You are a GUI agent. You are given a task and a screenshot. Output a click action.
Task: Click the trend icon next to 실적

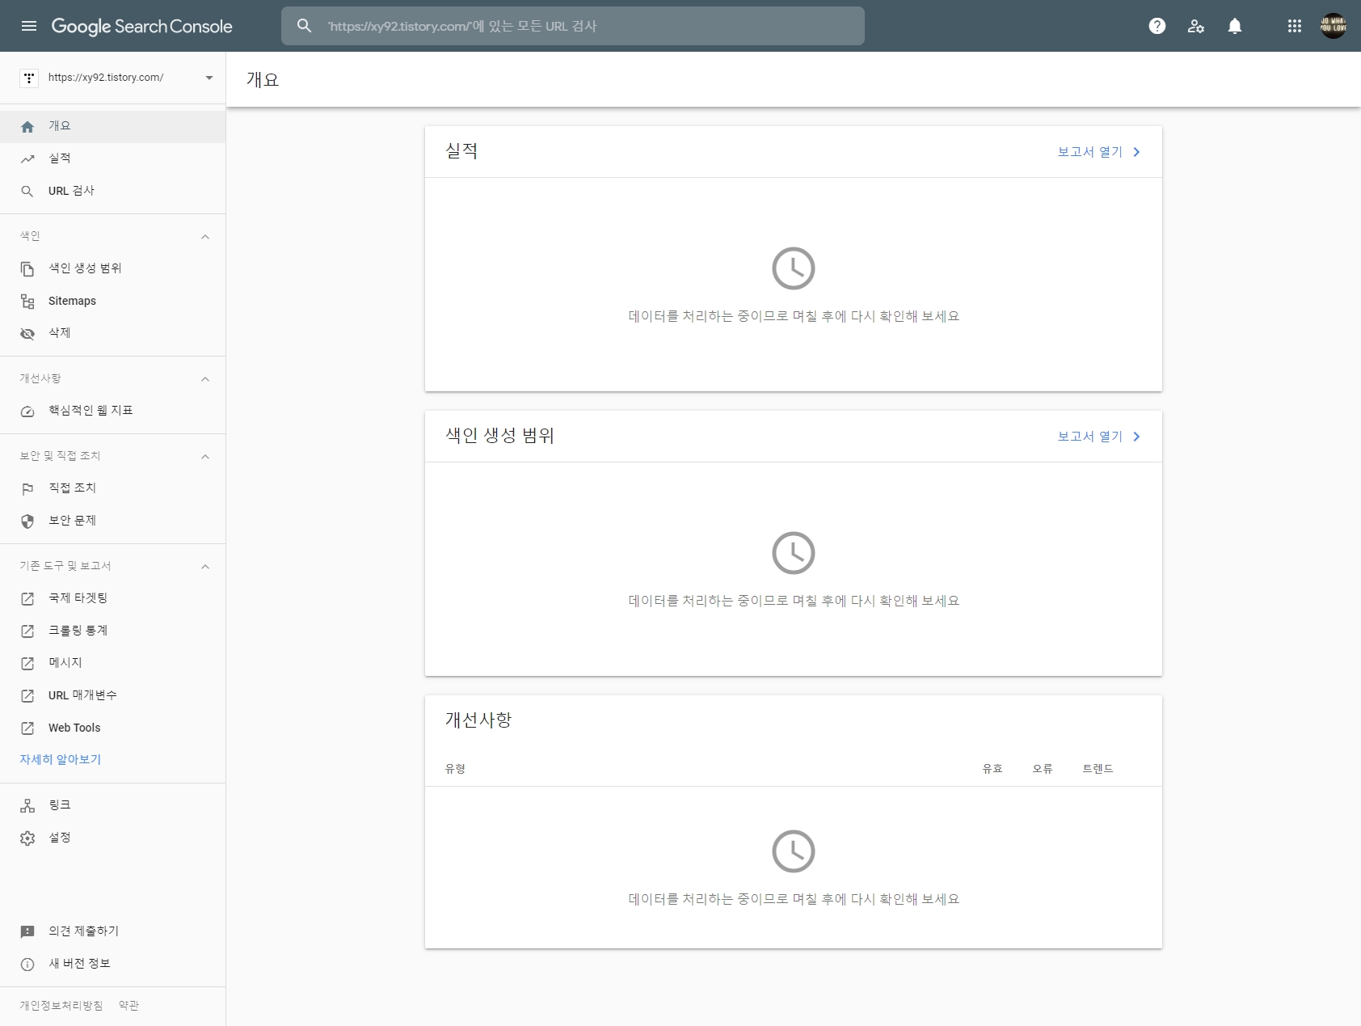[27, 158]
